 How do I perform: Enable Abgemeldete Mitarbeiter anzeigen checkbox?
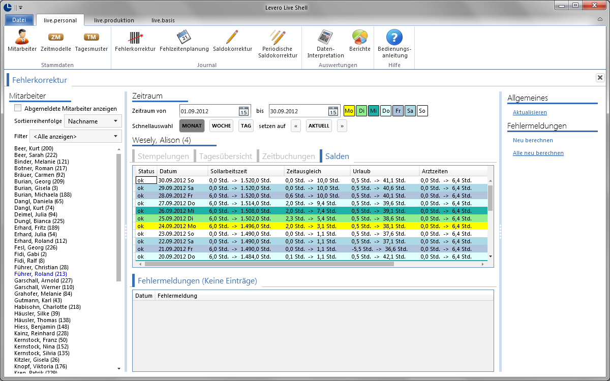point(18,108)
